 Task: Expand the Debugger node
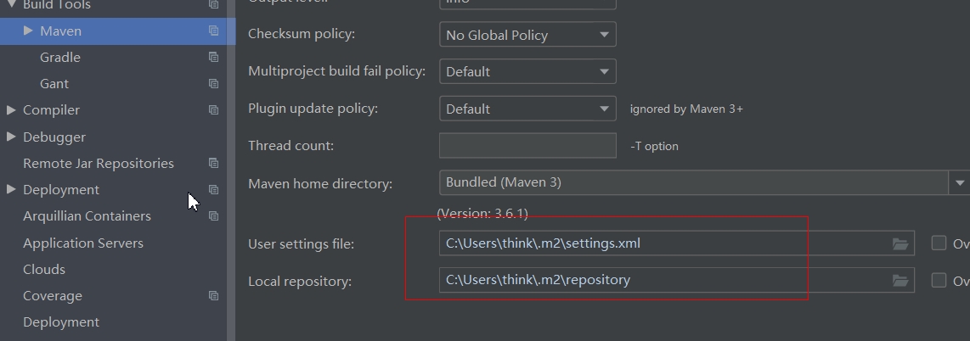tap(11, 137)
